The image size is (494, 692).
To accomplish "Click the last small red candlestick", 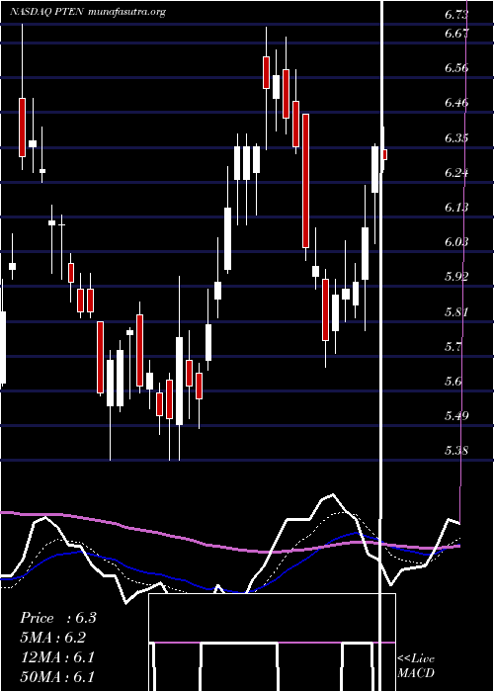I will tap(385, 155).
